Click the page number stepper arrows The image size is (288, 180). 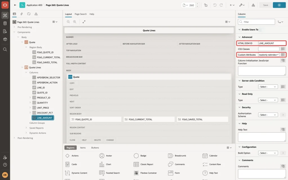197,5
